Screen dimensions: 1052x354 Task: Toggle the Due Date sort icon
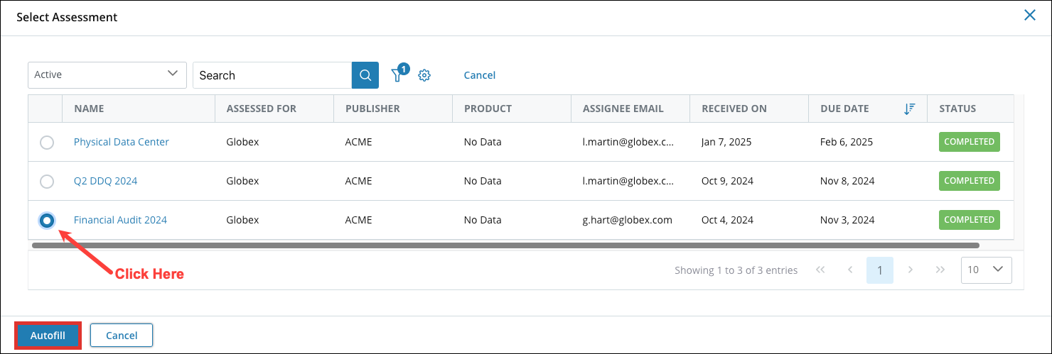coord(909,109)
